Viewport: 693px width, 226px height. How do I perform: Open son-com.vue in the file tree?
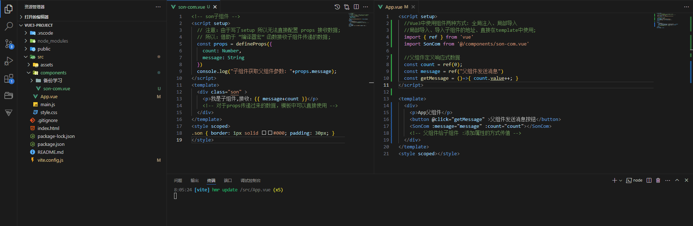tap(92, 88)
